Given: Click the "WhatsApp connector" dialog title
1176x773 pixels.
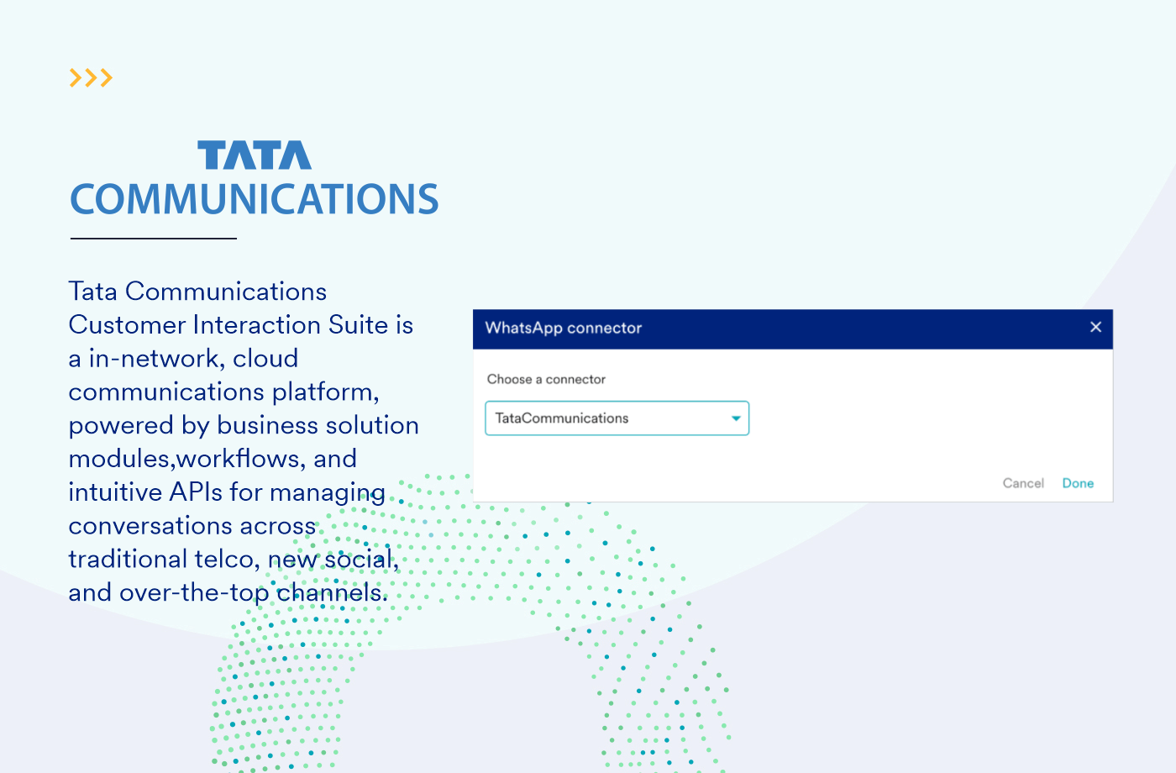Looking at the screenshot, I should 564,328.
